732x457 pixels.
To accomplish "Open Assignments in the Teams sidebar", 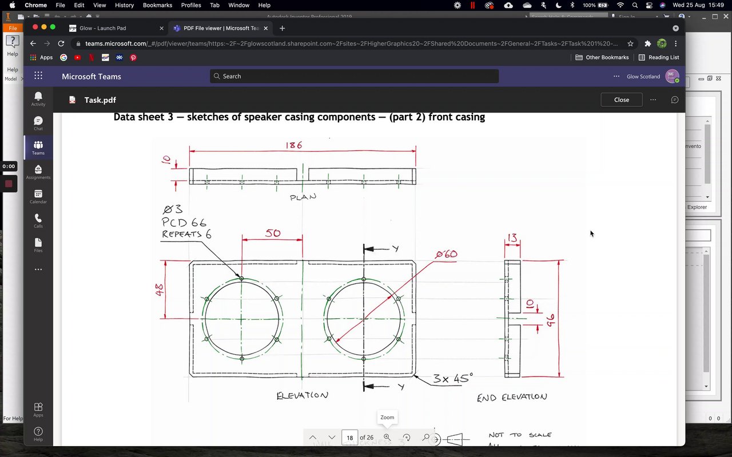I will tap(38, 173).
